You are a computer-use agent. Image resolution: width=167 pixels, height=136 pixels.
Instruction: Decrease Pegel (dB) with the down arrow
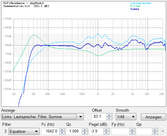(x=106, y=133)
